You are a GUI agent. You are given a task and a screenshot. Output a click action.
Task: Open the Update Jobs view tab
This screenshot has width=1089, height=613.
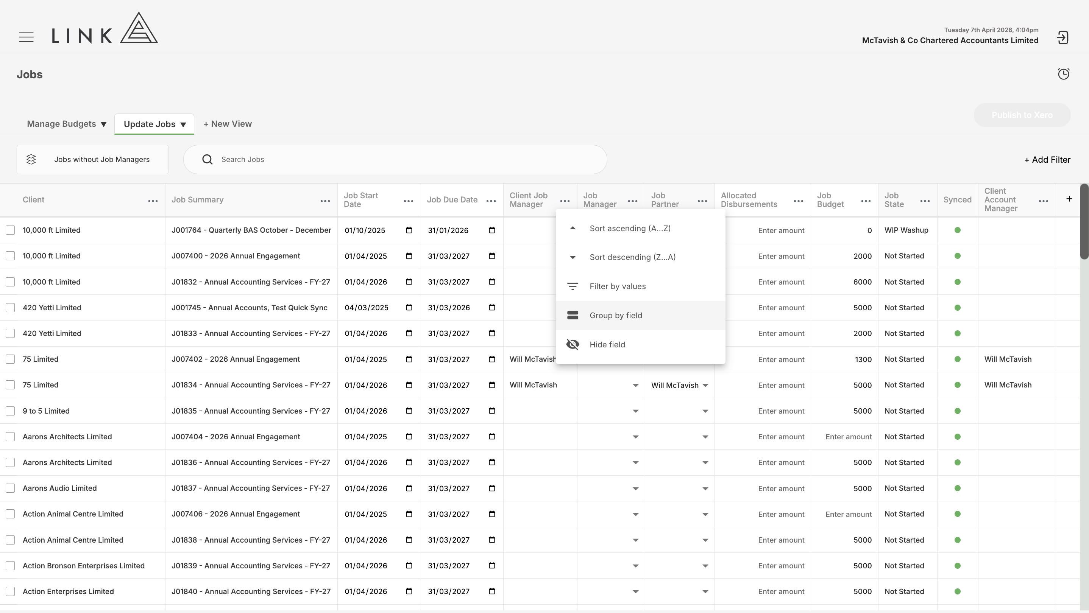pyautogui.click(x=154, y=124)
